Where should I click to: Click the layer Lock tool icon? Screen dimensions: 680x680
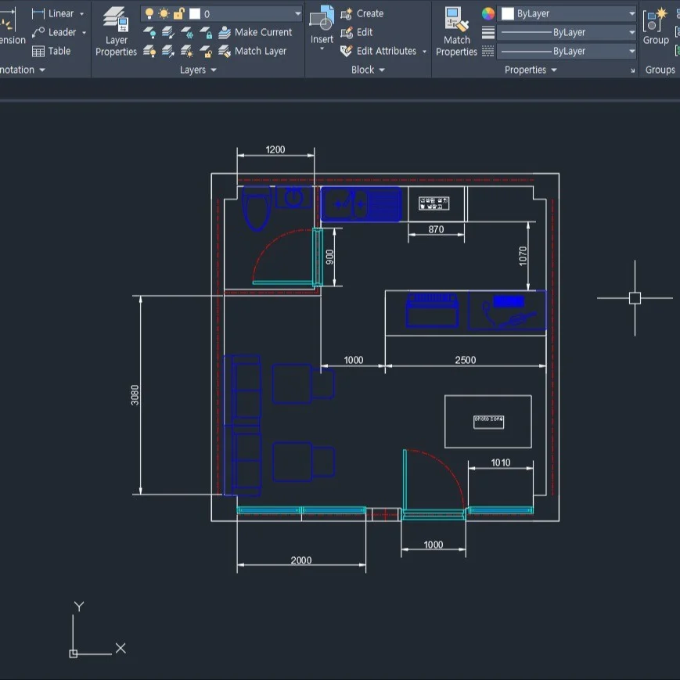pyautogui.click(x=206, y=32)
